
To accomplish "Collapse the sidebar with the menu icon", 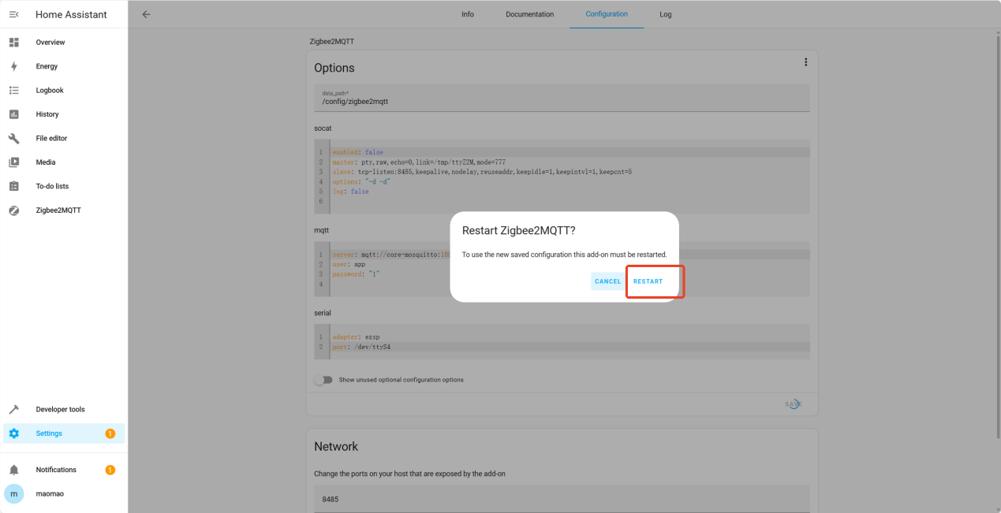I will (13, 14).
